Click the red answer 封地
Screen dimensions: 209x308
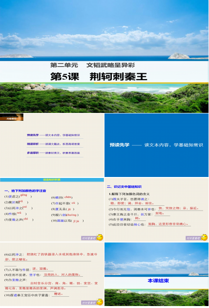click(x=160, y=213)
